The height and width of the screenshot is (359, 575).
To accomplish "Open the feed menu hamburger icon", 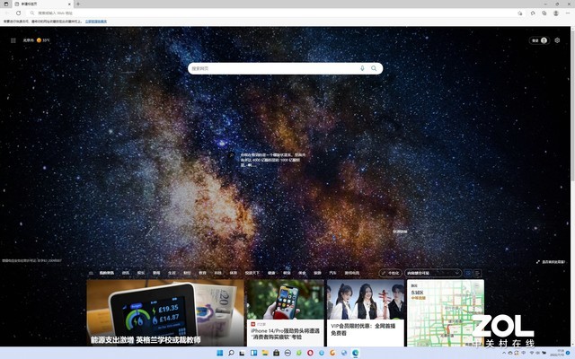I will [x=91, y=273].
